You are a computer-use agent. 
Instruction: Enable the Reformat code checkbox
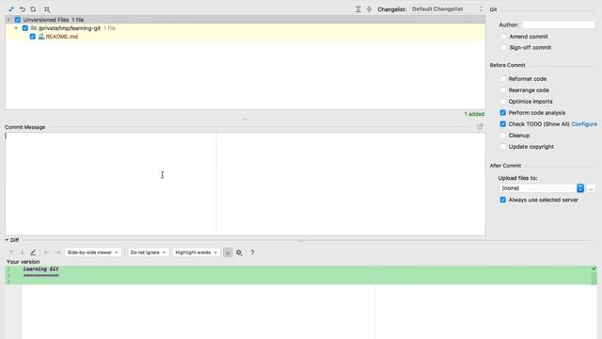[503, 79]
